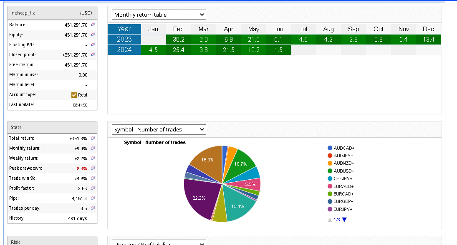Image resolution: width=457 pixels, height=245 pixels.
Task: Click the EURGBP+ legend entry
Action: point(343,201)
